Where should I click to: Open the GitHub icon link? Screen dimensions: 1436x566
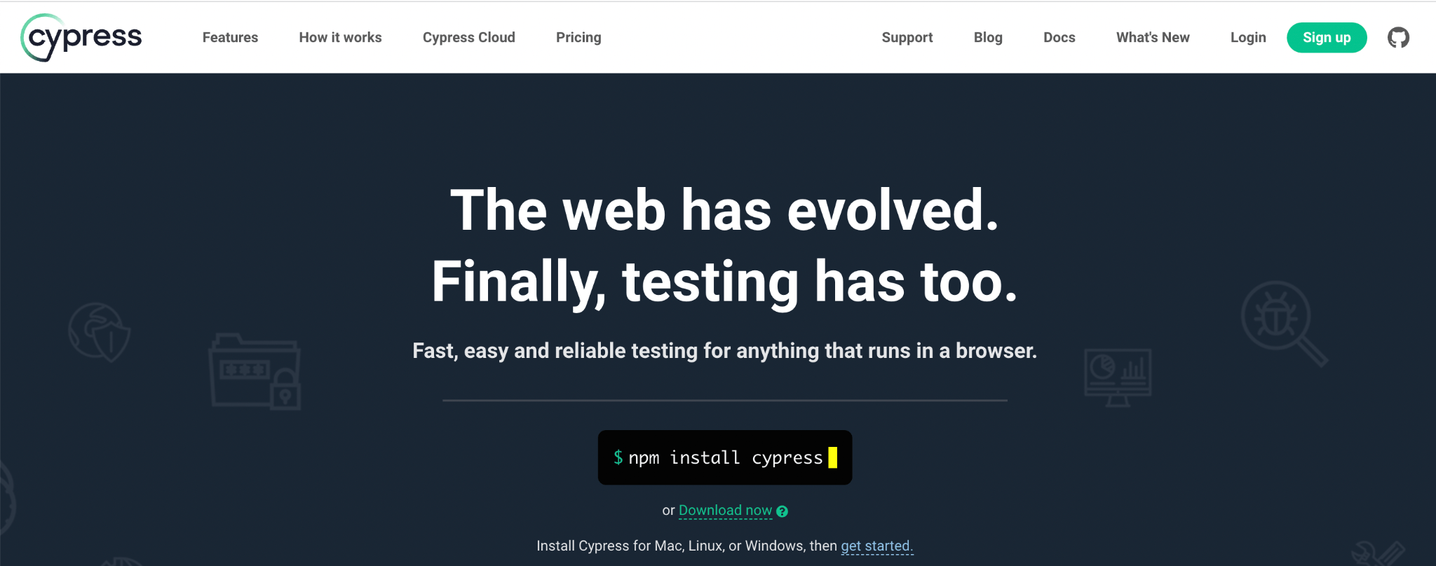[x=1398, y=38]
